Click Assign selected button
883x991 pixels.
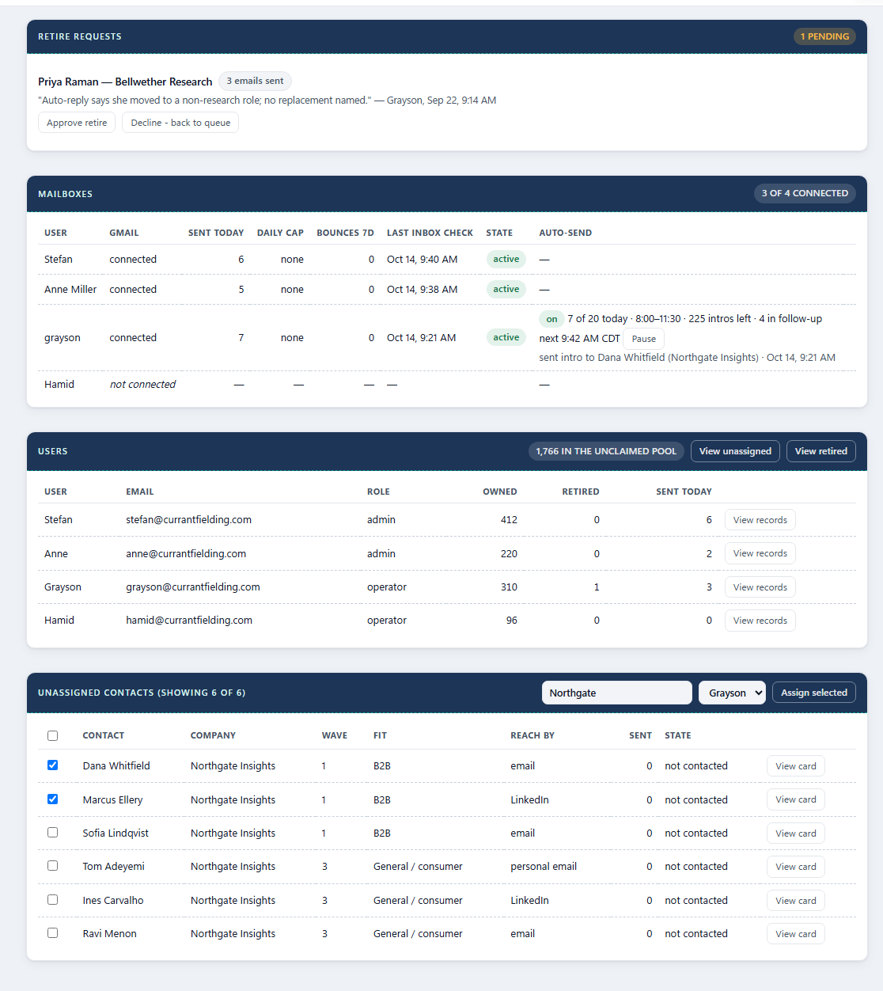pos(813,693)
